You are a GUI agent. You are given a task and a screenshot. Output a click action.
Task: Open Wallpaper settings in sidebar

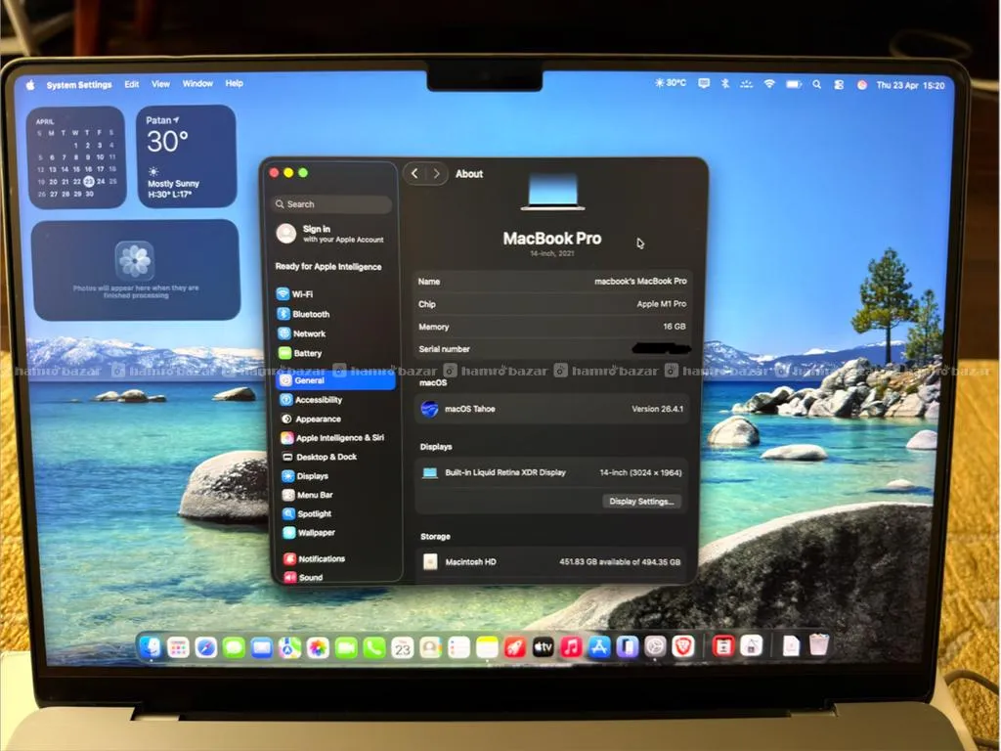315,533
